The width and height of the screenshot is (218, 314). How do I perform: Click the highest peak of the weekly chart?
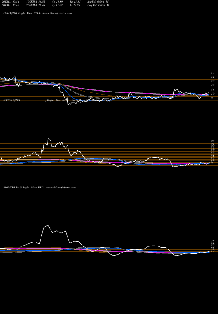[x=48, y=138]
